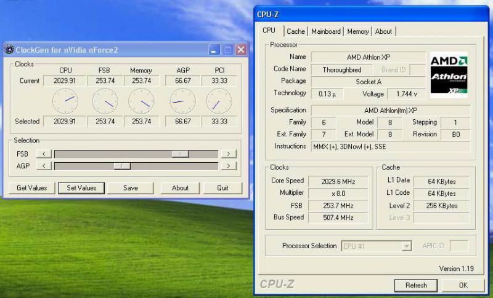Click the L1 Data value 64 KBytes
The width and height of the screenshot is (493, 298).
coord(441,181)
